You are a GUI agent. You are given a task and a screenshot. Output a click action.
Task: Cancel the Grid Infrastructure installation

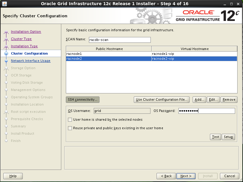click(x=230, y=176)
